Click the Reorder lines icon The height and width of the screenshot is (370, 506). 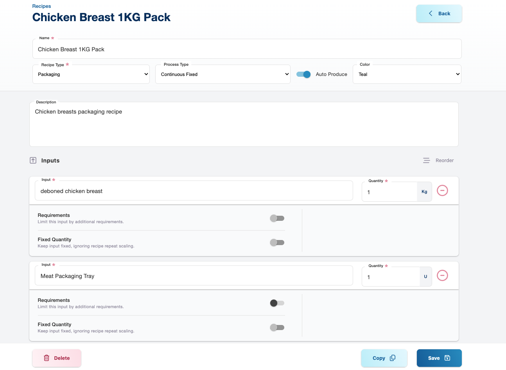point(426,161)
